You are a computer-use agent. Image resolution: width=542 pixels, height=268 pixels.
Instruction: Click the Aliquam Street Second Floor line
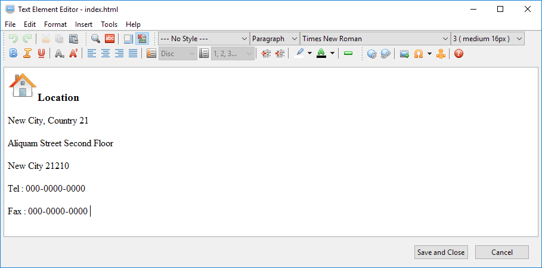(x=60, y=143)
